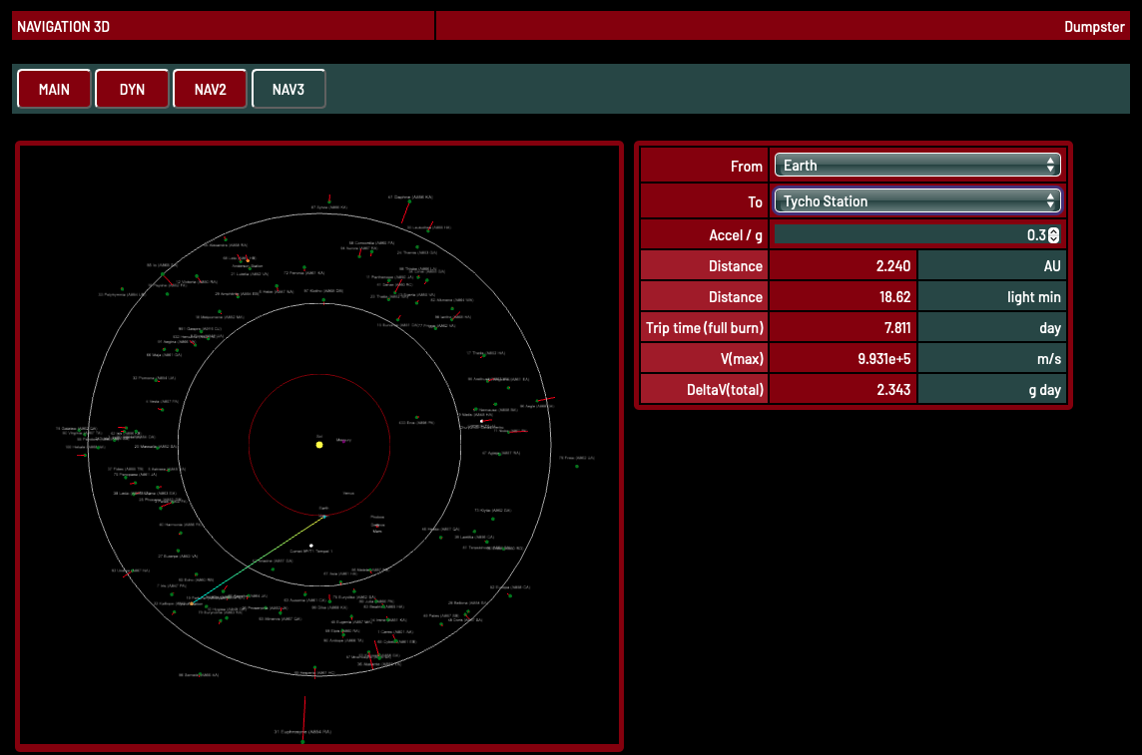Select the purple Mercury marker
Screen dimensions: 1142x755
343,442
